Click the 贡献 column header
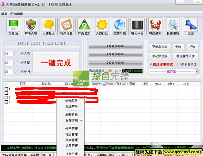Image resolution: width=203 pixels, height=156 pixels. pos(132,84)
